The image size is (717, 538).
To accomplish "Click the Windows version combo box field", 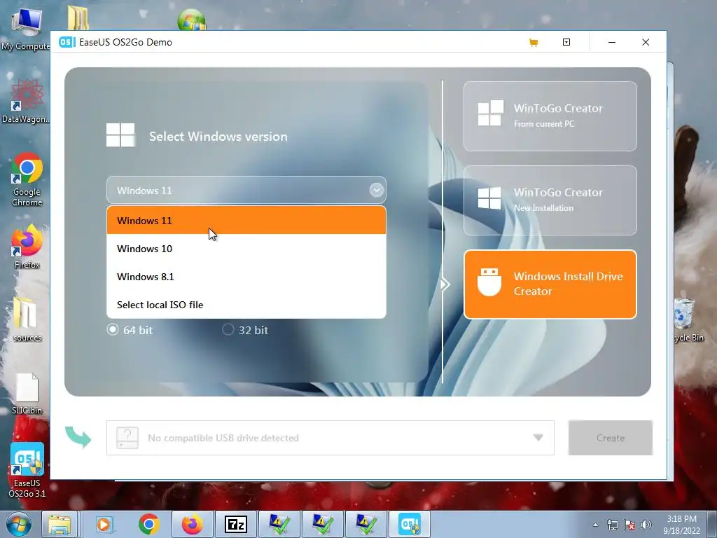I will pos(246,190).
